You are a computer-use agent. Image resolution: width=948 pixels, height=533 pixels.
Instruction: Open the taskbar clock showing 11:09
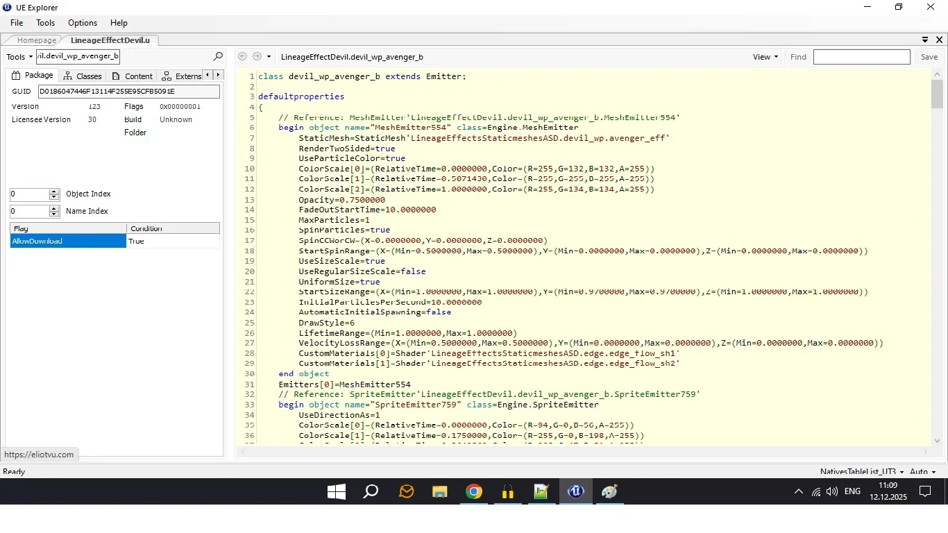click(888, 491)
